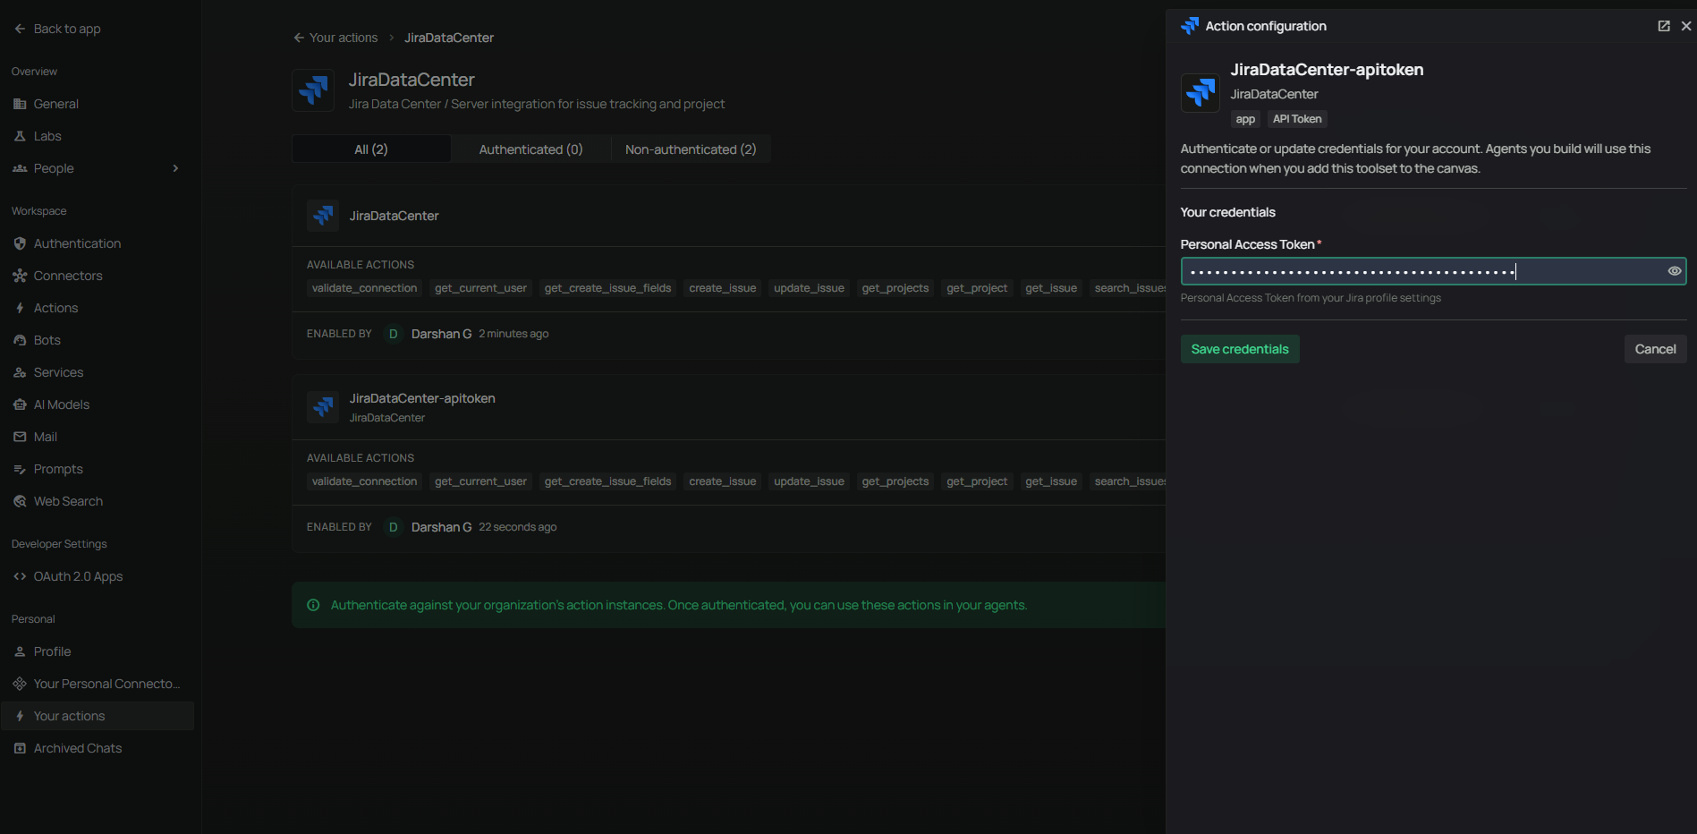This screenshot has width=1697, height=834.
Task: Switch to the All (2) tab
Action: pos(371,149)
